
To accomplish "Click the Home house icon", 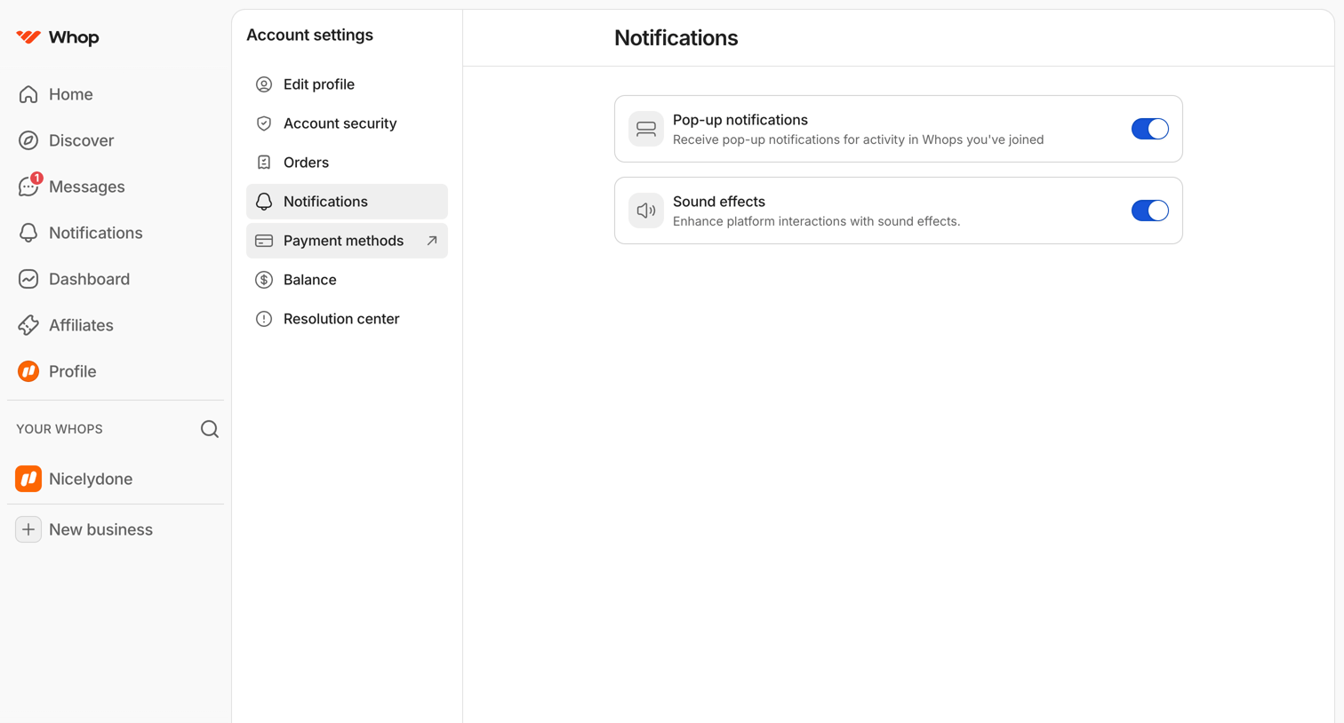I will click(28, 94).
